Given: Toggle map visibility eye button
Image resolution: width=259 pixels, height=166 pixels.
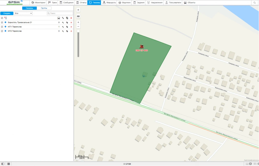Looking at the screenshot, I should (x=78, y=10).
